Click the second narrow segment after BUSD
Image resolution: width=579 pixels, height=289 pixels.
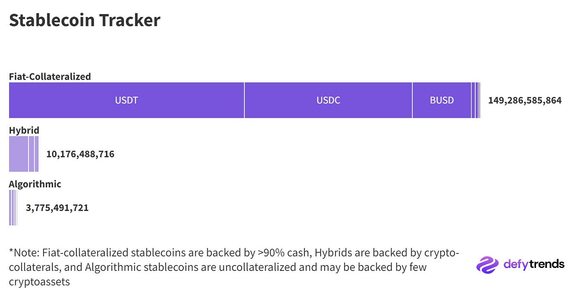coord(477,100)
